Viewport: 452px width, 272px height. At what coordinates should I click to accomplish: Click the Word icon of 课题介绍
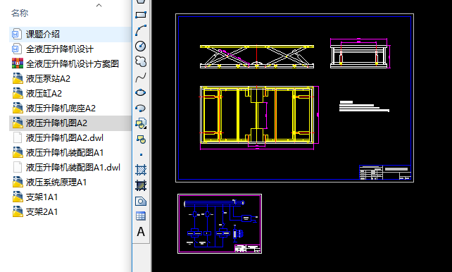pos(16,34)
